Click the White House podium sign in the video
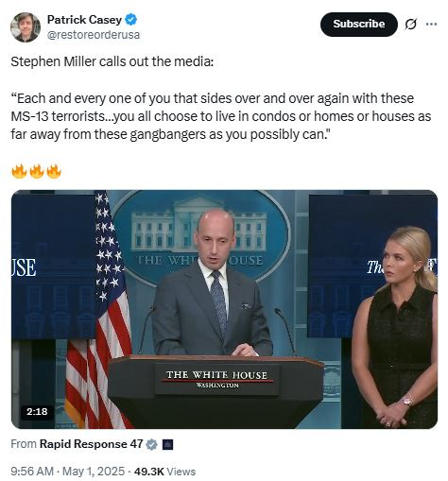This screenshot has width=448, height=481. click(x=216, y=379)
